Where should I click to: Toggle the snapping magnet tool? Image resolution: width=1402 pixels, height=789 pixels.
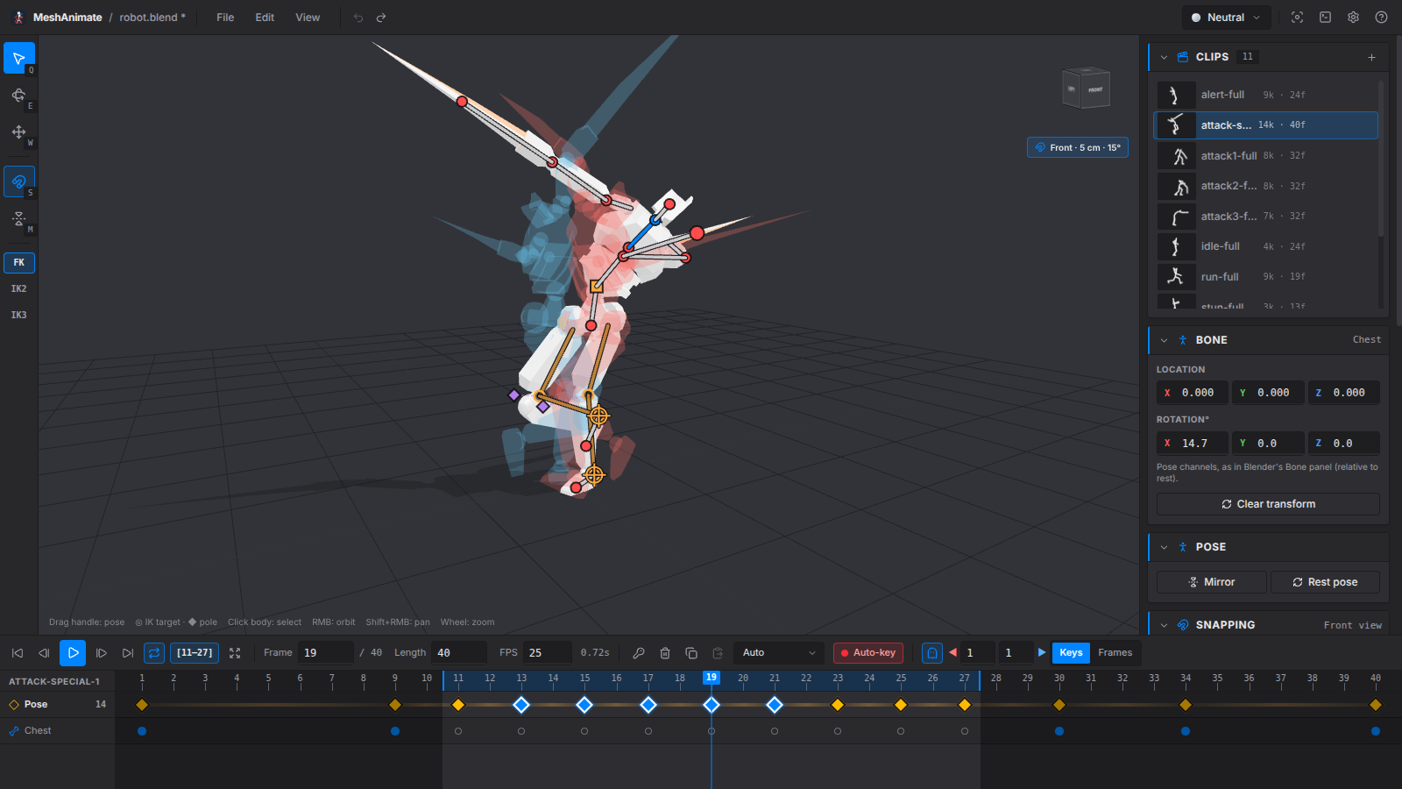coord(18,181)
